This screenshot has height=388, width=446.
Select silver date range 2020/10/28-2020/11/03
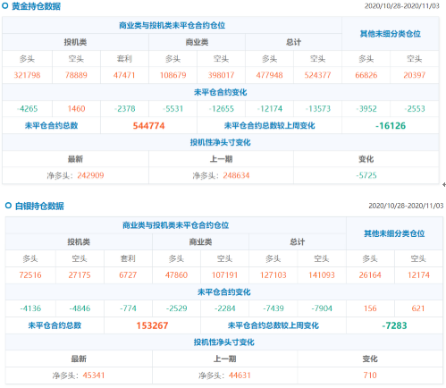coord(406,206)
